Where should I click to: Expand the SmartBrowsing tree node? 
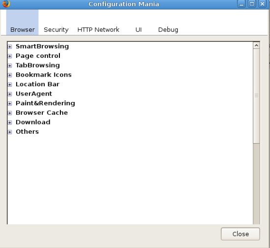click(10, 47)
